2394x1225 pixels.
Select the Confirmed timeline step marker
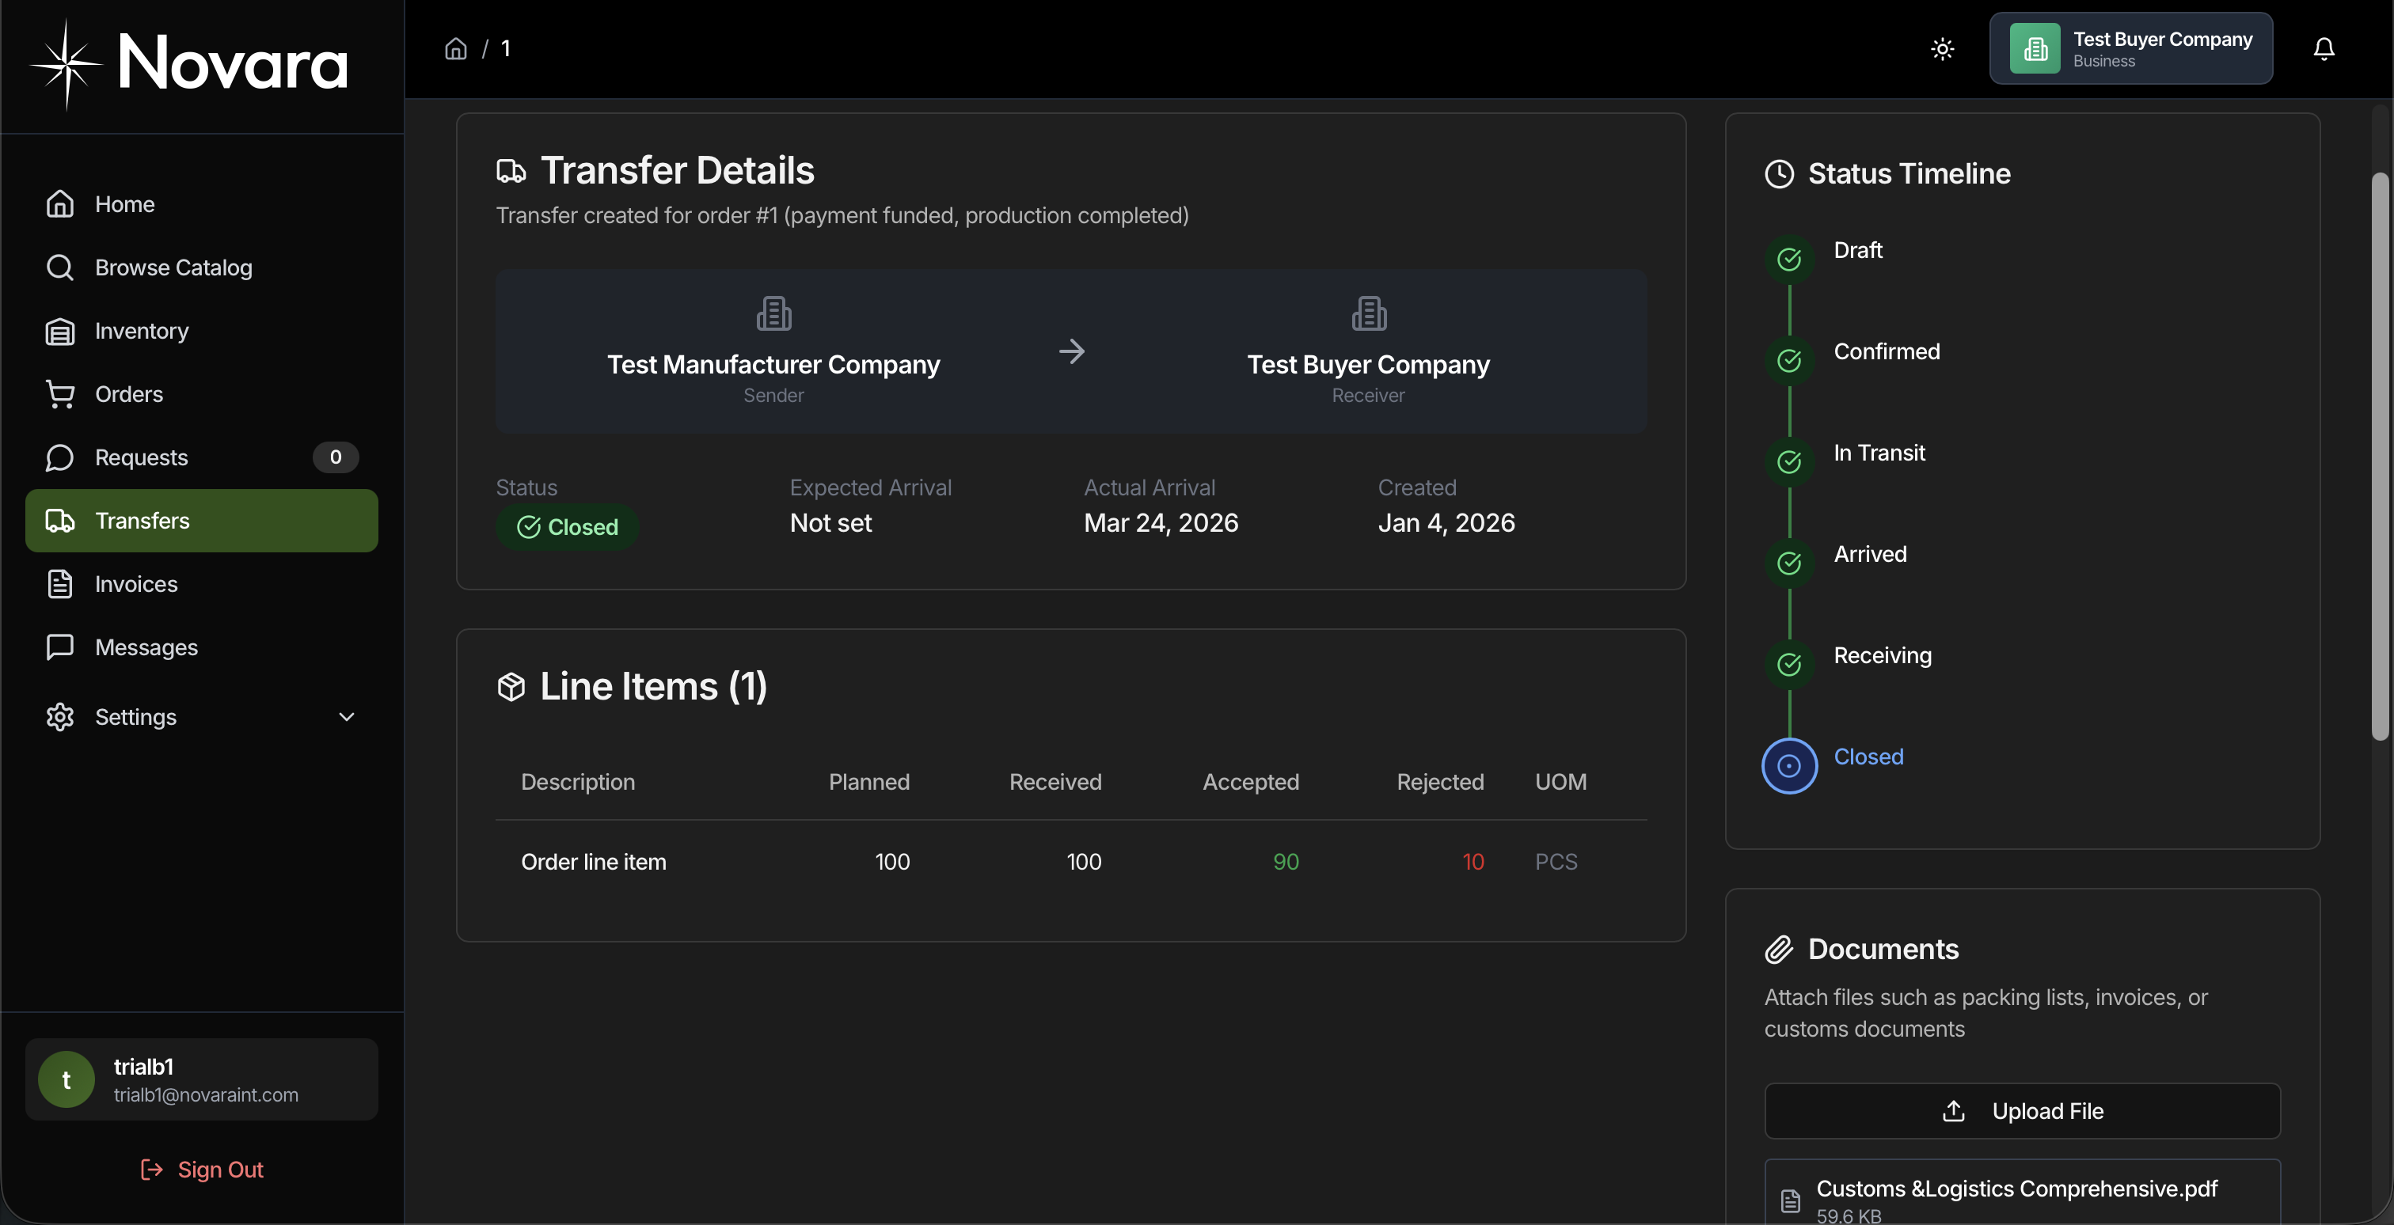(1789, 360)
